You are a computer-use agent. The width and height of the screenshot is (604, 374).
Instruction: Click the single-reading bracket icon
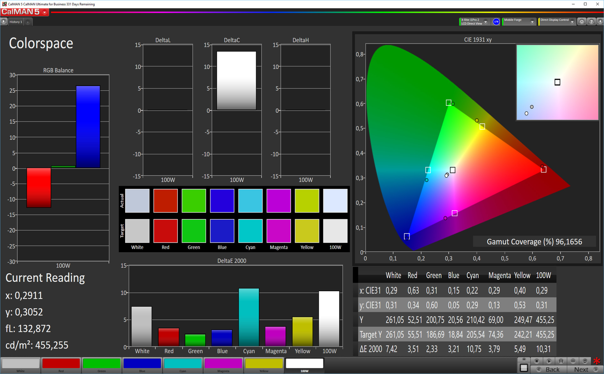point(561,361)
